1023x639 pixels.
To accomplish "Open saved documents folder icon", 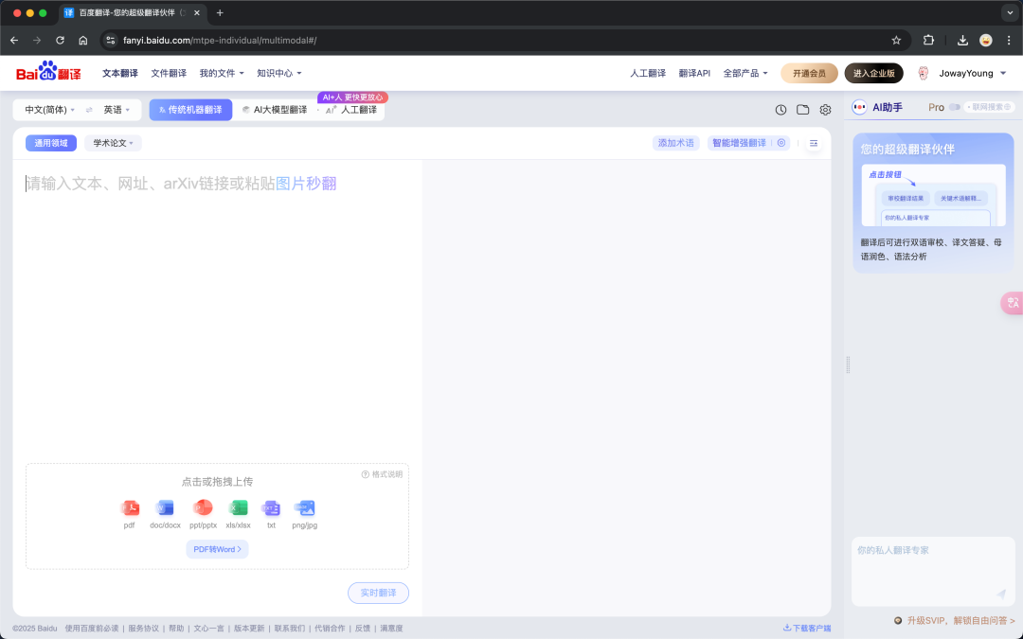I will [x=802, y=109].
